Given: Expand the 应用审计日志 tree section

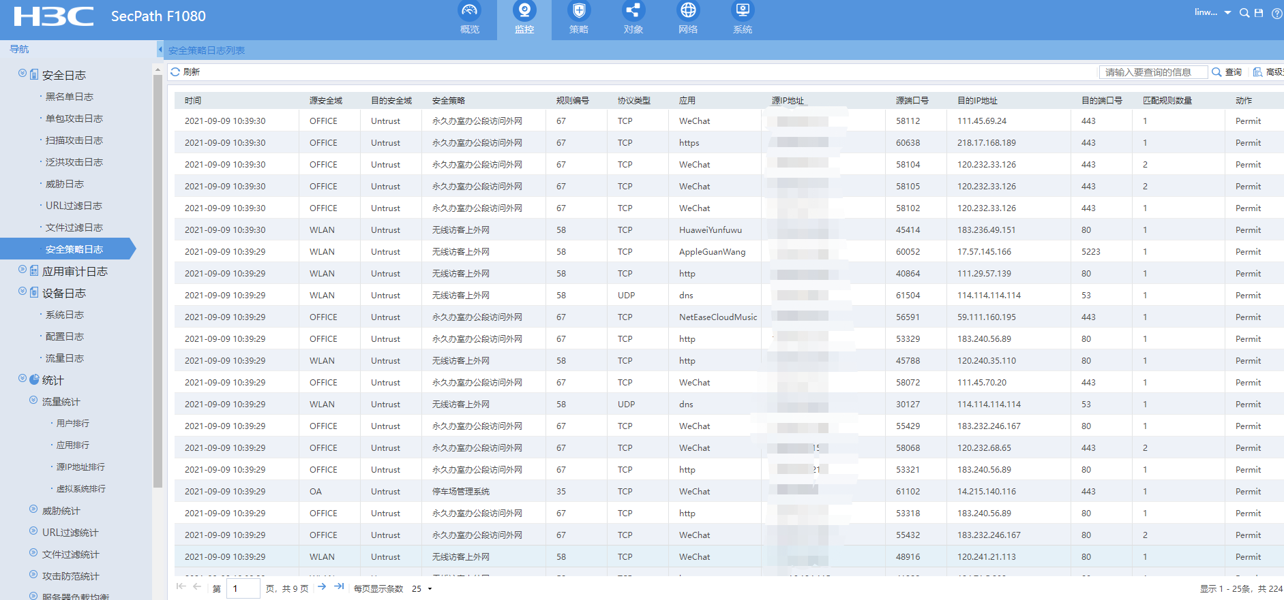Looking at the screenshot, I should pos(23,270).
